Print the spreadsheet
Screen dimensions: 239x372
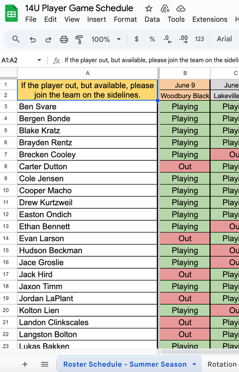(64, 39)
